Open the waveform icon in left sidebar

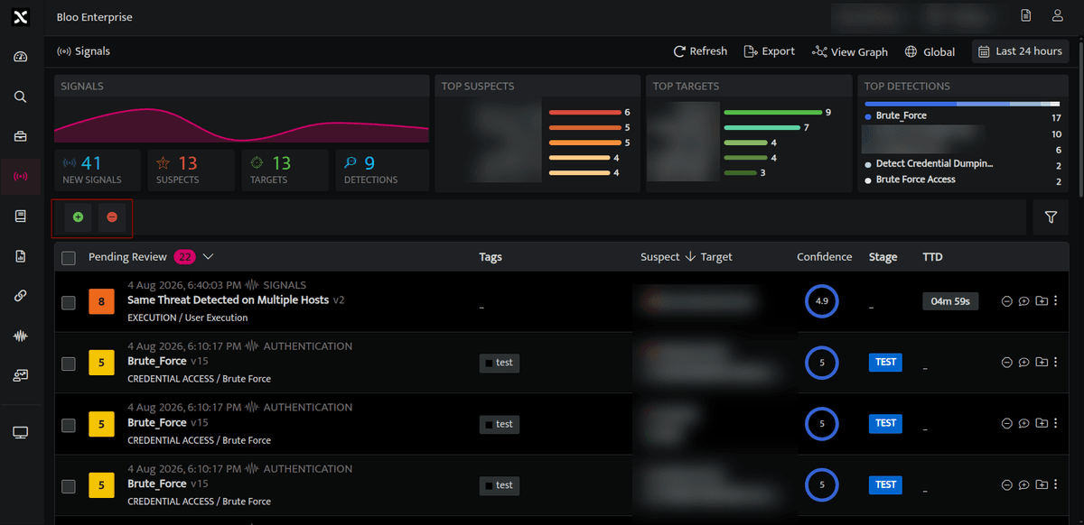[21, 336]
